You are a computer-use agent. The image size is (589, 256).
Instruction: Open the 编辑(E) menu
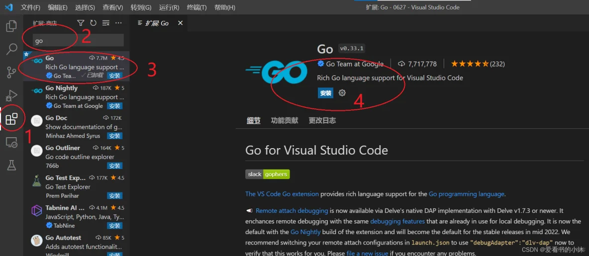[58, 7]
